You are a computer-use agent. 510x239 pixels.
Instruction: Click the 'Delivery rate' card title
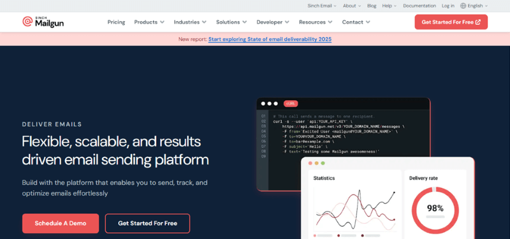(423, 178)
